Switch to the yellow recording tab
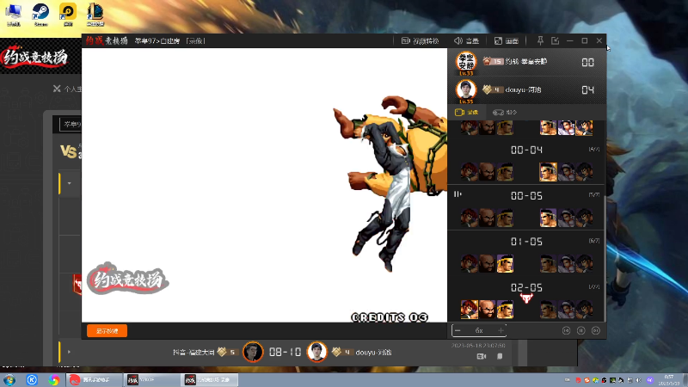The height and width of the screenshot is (387, 688). click(x=466, y=113)
